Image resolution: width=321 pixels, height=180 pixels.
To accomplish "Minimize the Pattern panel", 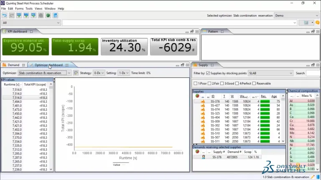I will (x=308, y=32).
